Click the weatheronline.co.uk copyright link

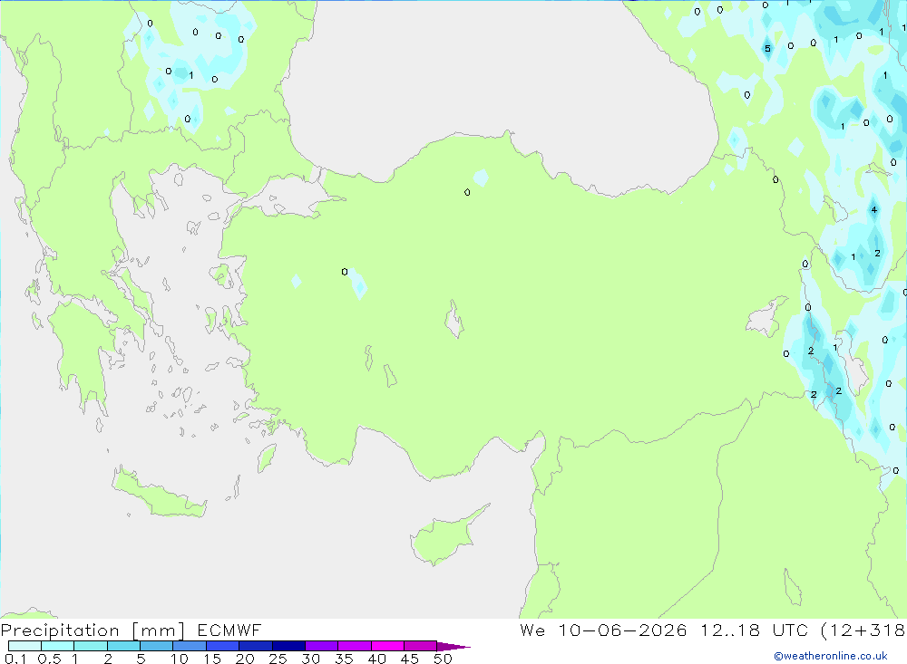[831, 656]
